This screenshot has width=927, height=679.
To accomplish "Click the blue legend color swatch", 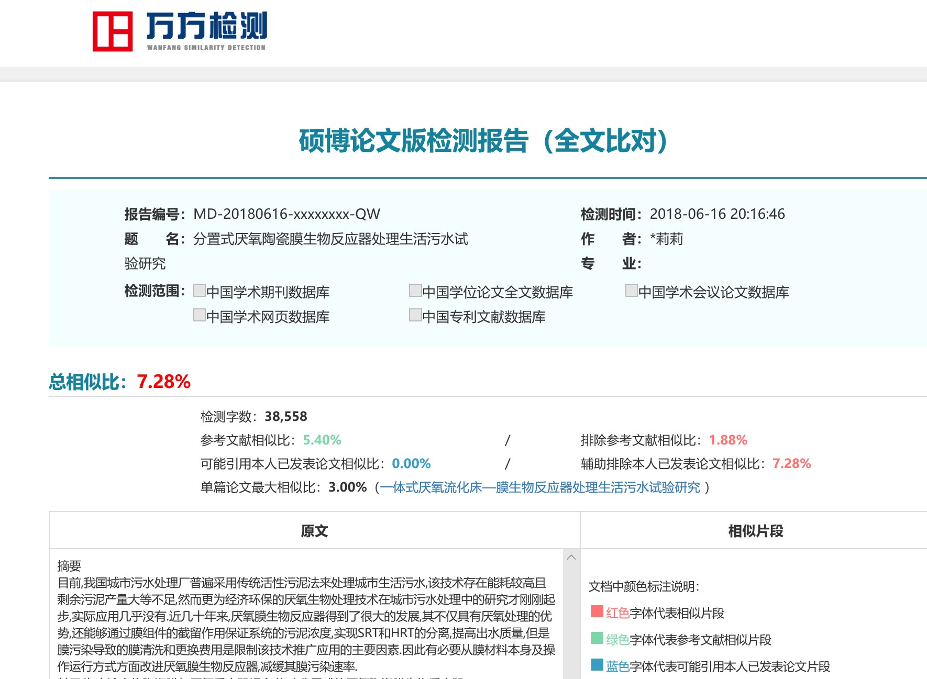I will (x=597, y=665).
